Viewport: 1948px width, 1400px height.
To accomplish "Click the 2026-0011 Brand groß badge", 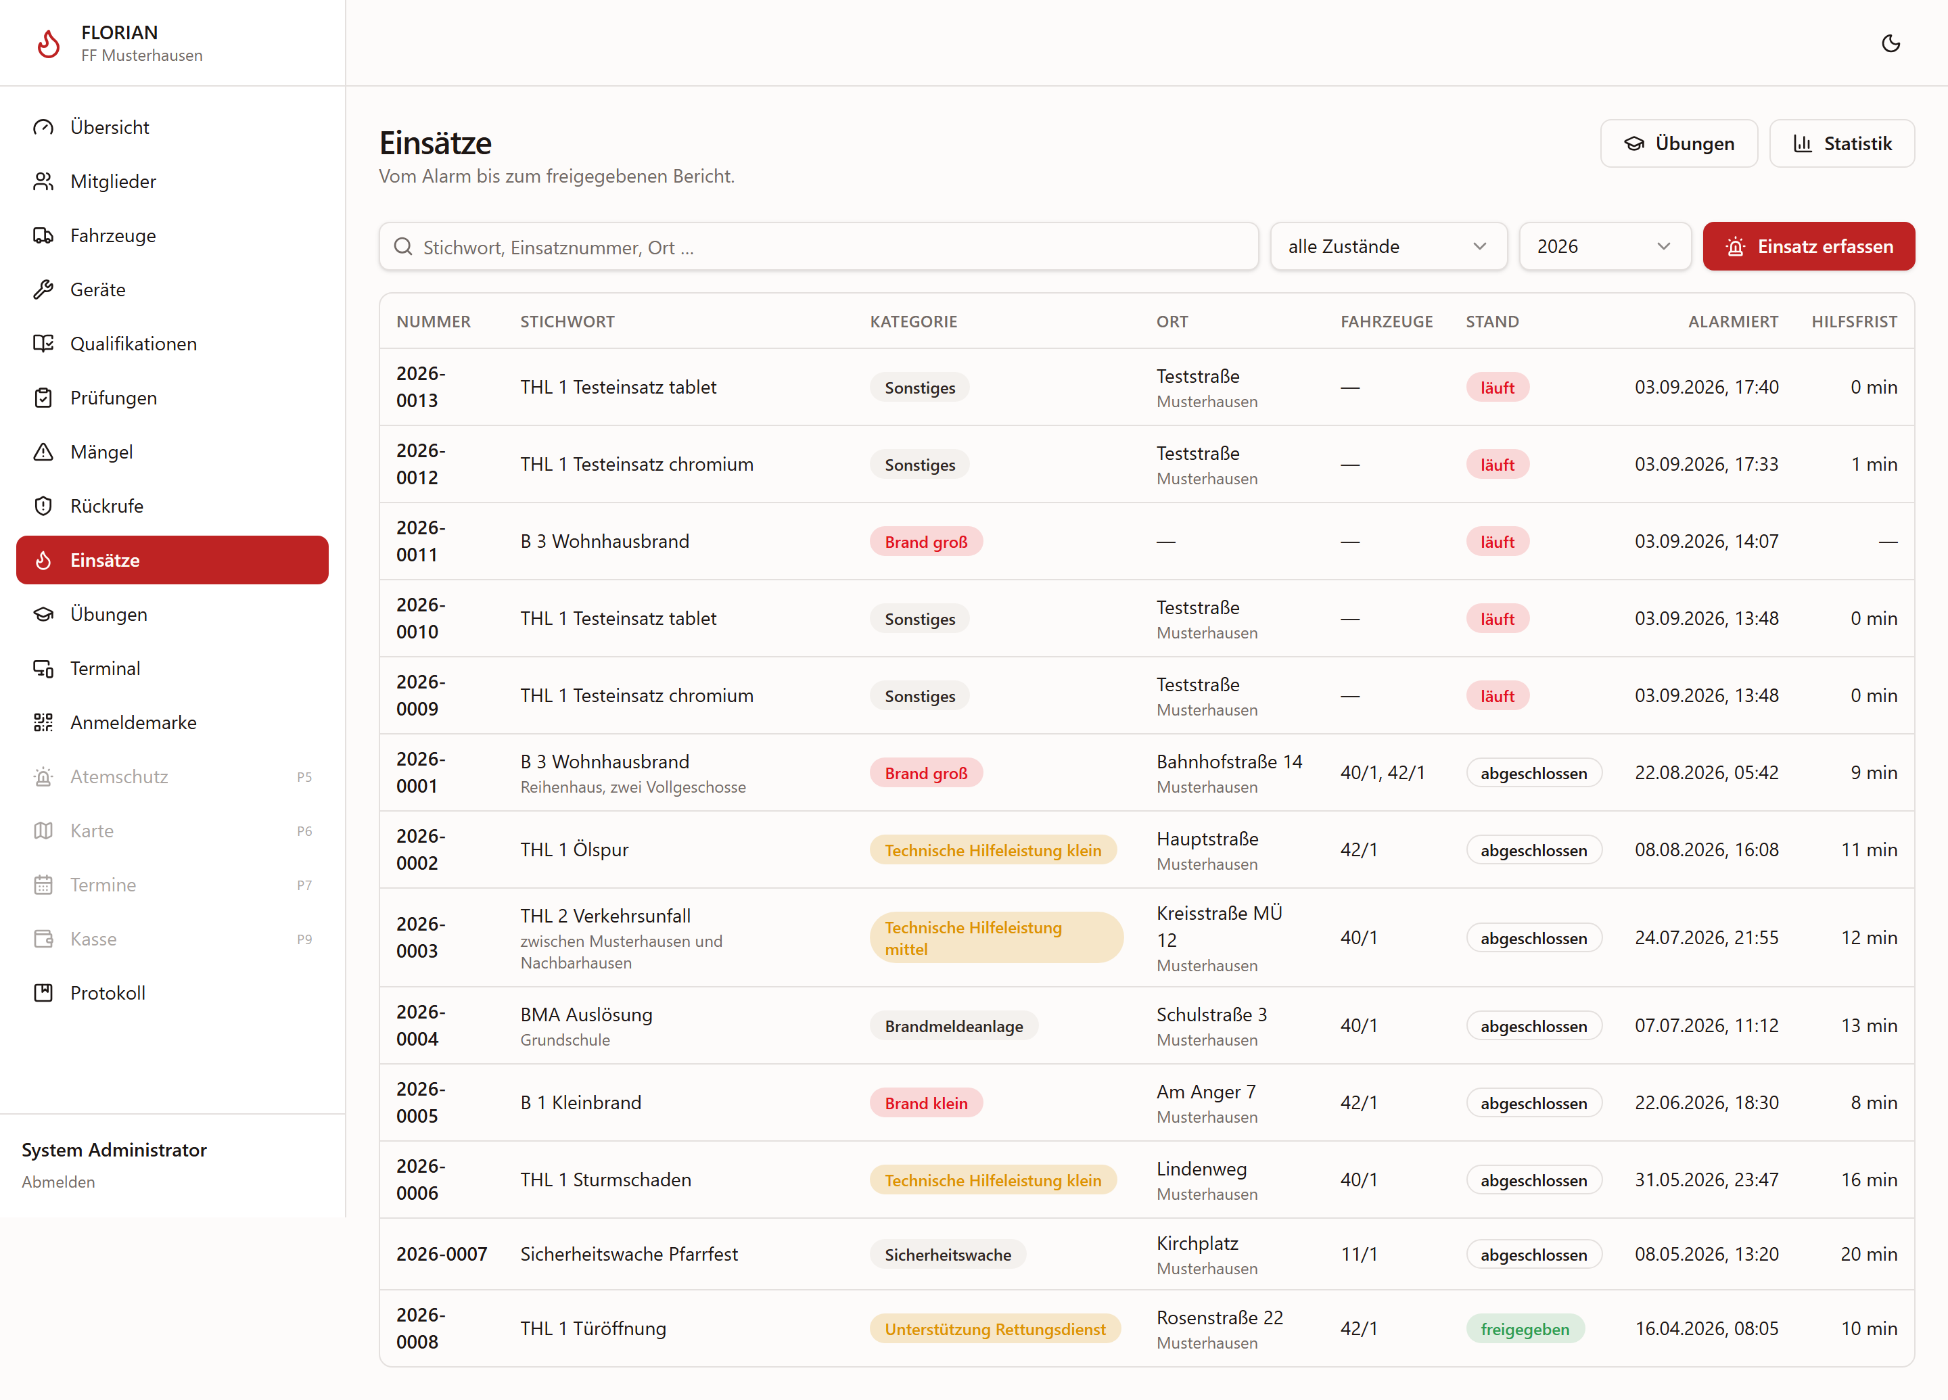I will tap(926, 541).
